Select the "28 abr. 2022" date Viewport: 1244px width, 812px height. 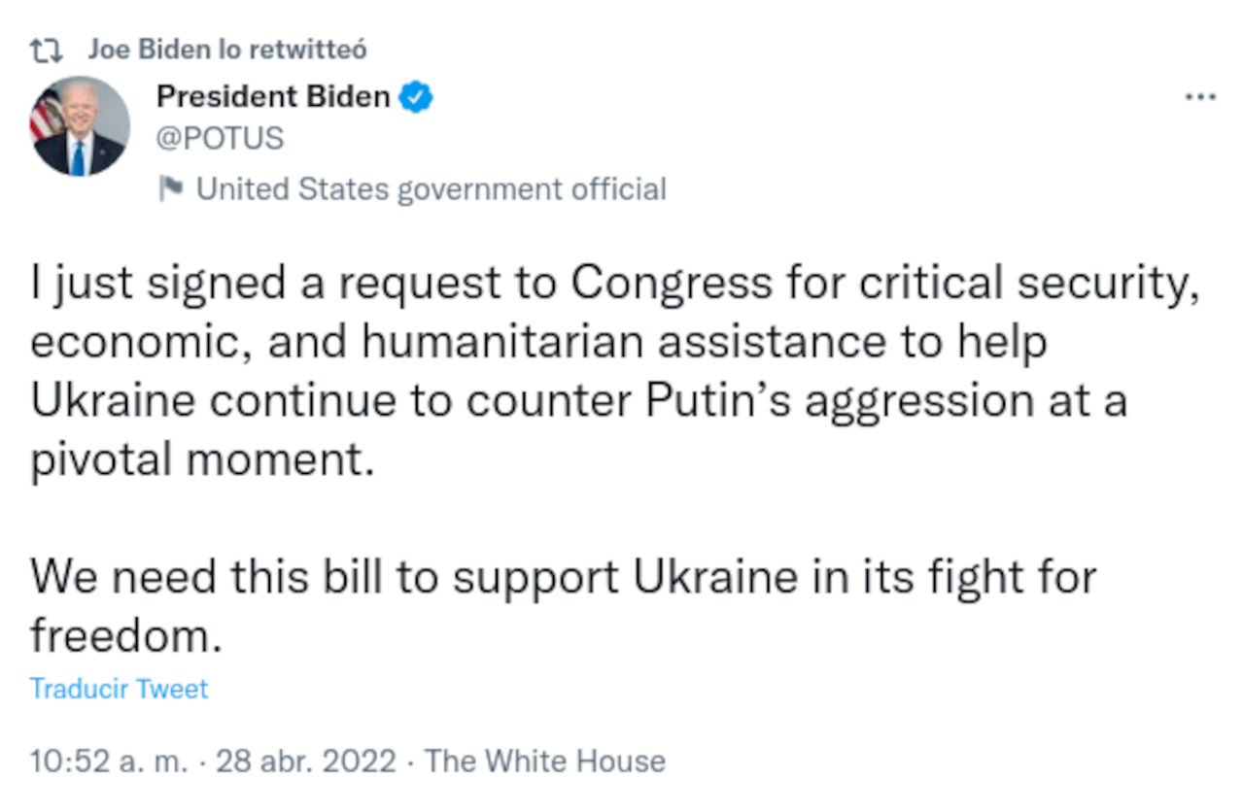click(306, 761)
